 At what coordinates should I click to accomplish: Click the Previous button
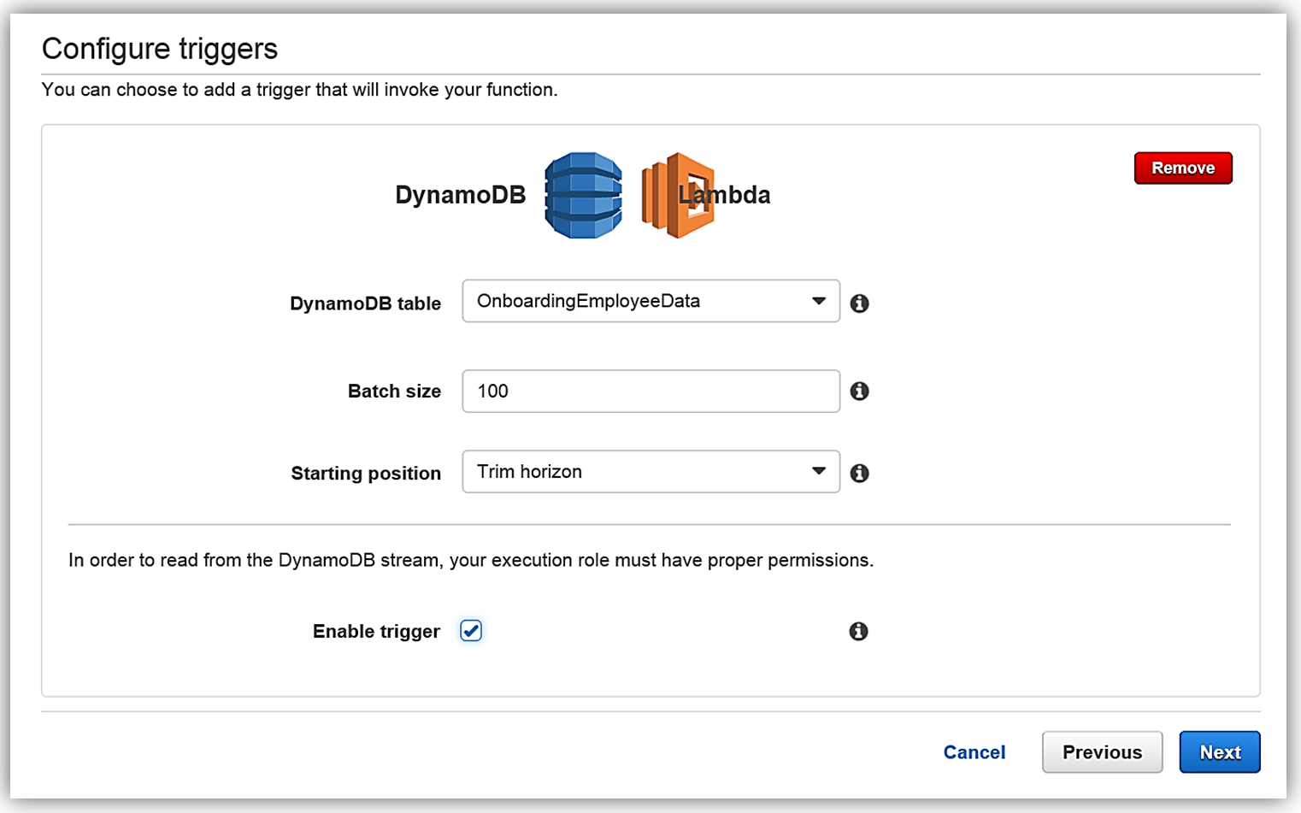1102,752
